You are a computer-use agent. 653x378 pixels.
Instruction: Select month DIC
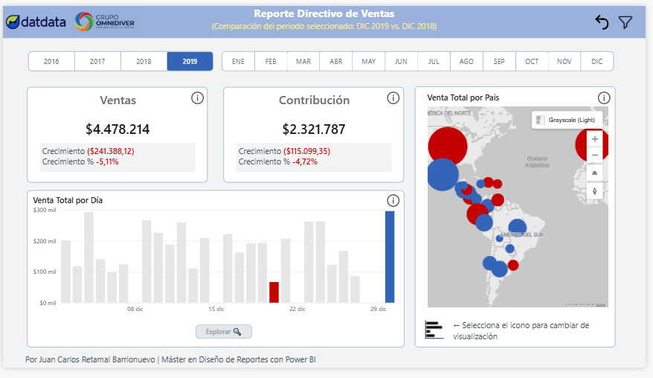click(596, 61)
